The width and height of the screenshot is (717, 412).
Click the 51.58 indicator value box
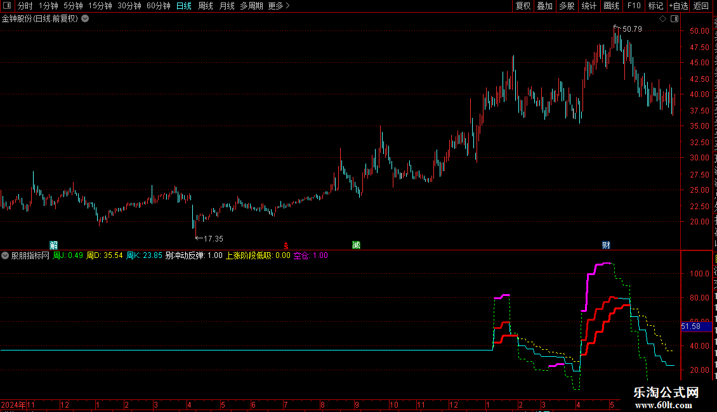pyautogui.click(x=697, y=326)
